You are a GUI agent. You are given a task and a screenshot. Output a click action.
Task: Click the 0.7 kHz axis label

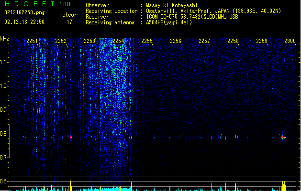[x=4, y=158]
